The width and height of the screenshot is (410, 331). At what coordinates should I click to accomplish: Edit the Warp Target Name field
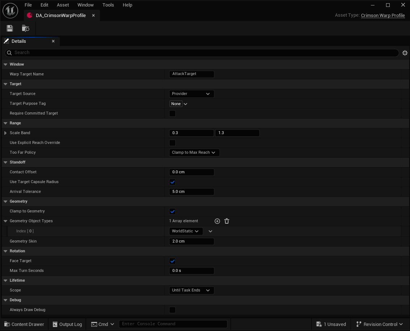click(x=191, y=74)
